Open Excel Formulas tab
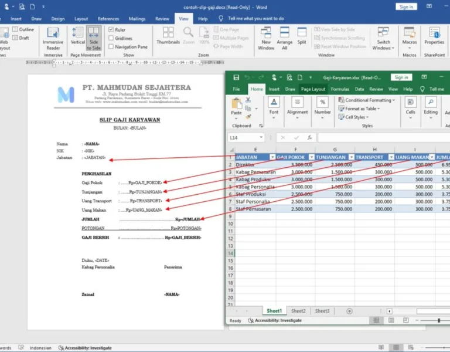 (340, 89)
